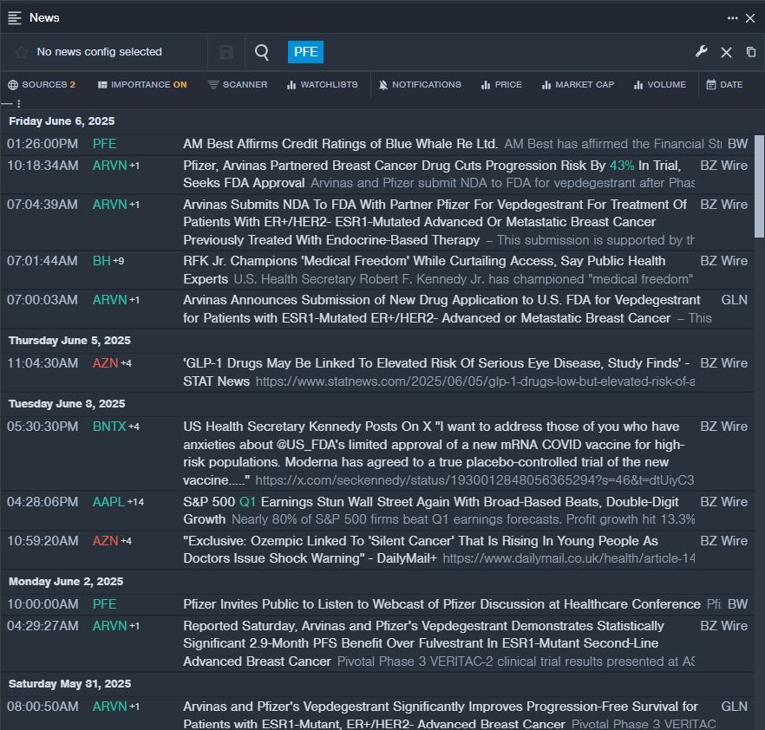Viewport: 765px width, 730px height.
Task: Click PFE ticker at 10:00:00AM row
Action: [104, 604]
